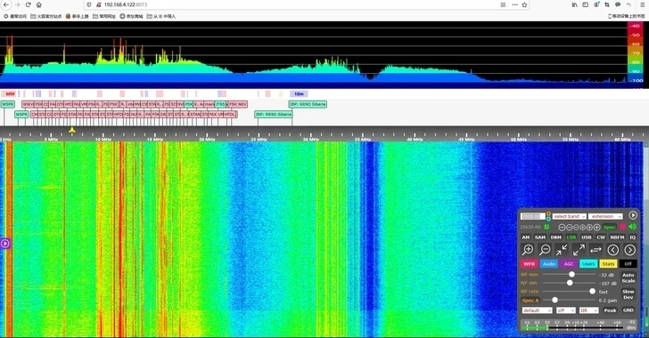Page waterfall left with the circled arrow
Viewport: 649px width, 338px height.
click(x=613, y=250)
